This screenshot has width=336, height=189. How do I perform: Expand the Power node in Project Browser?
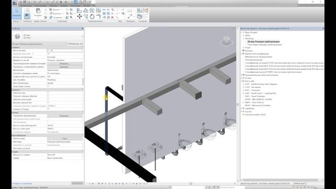244,48
